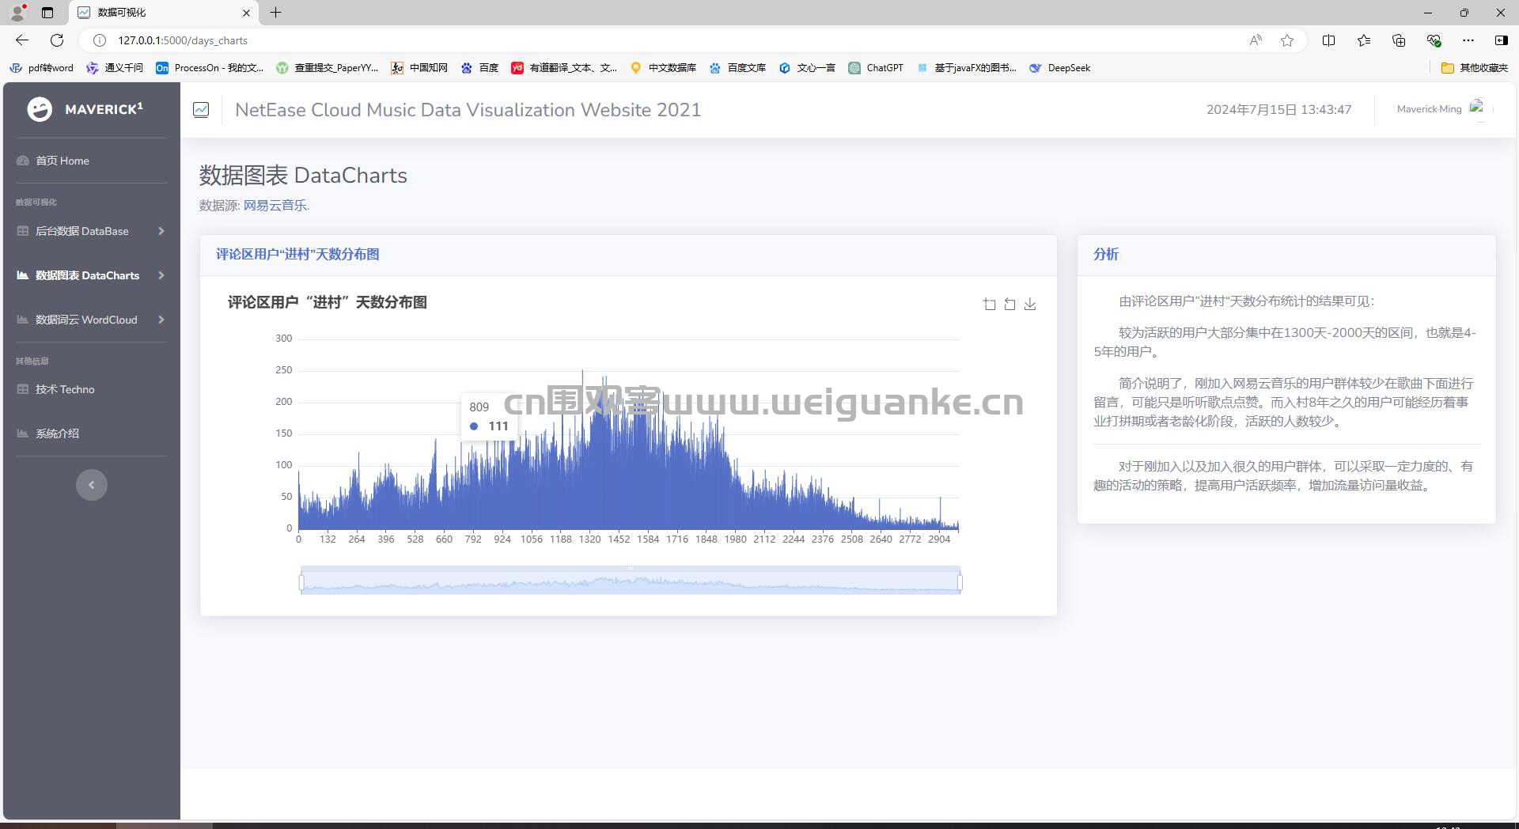Image resolution: width=1519 pixels, height=829 pixels.
Task: Open the browser profile icon
Action: pos(17,13)
